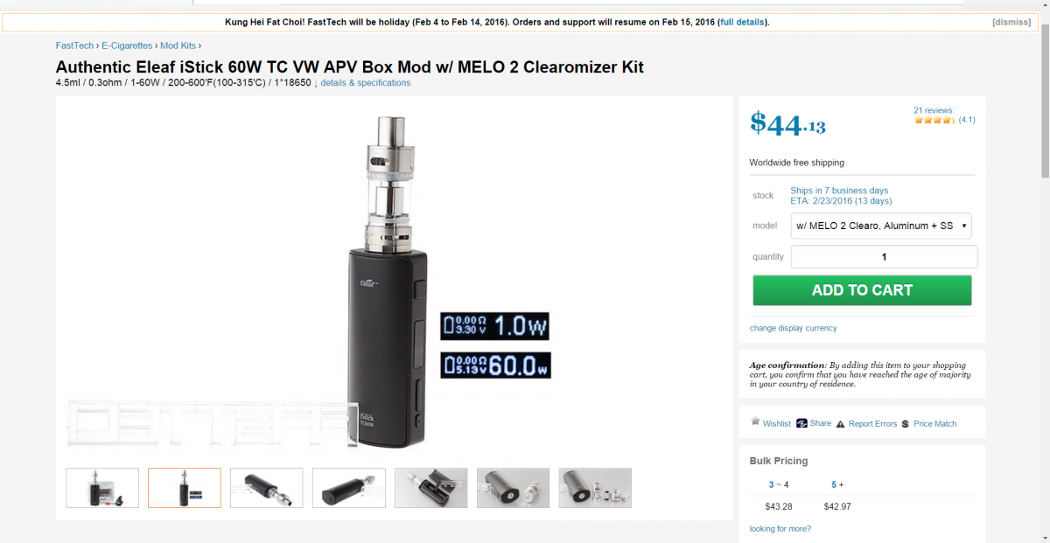Click change display currency link
Viewport: 1050px width, 543px height.
(x=793, y=328)
